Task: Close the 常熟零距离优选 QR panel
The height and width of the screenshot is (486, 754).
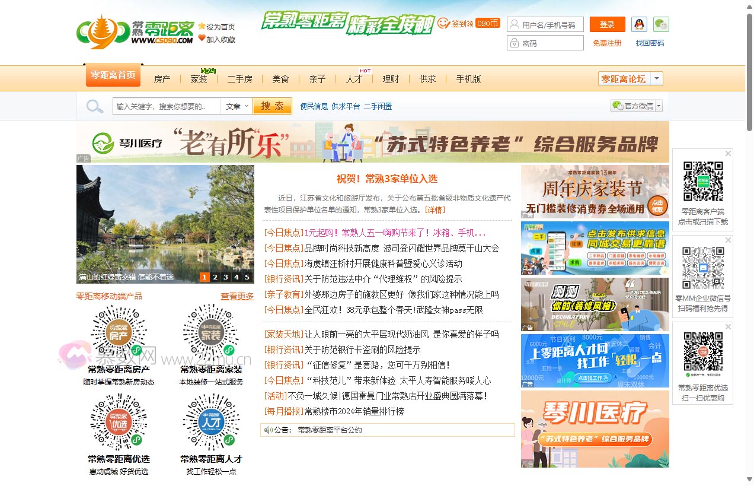Action: (x=728, y=326)
